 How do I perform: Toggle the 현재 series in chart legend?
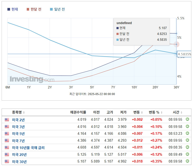pyautogui.click(x=13, y=9)
